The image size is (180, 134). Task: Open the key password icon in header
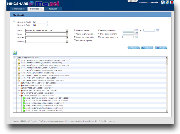(167, 3)
